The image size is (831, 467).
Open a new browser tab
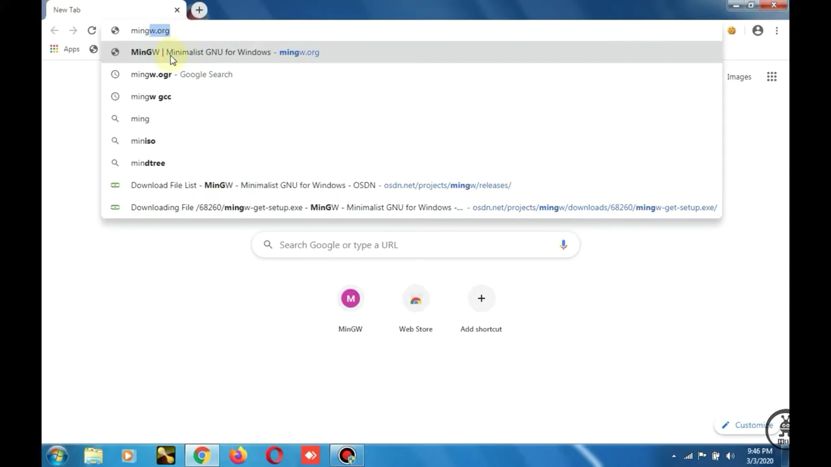click(x=199, y=10)
